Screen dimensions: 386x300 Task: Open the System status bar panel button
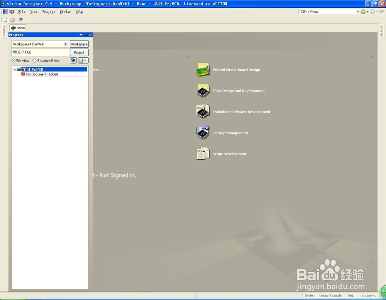pos(310,296)
